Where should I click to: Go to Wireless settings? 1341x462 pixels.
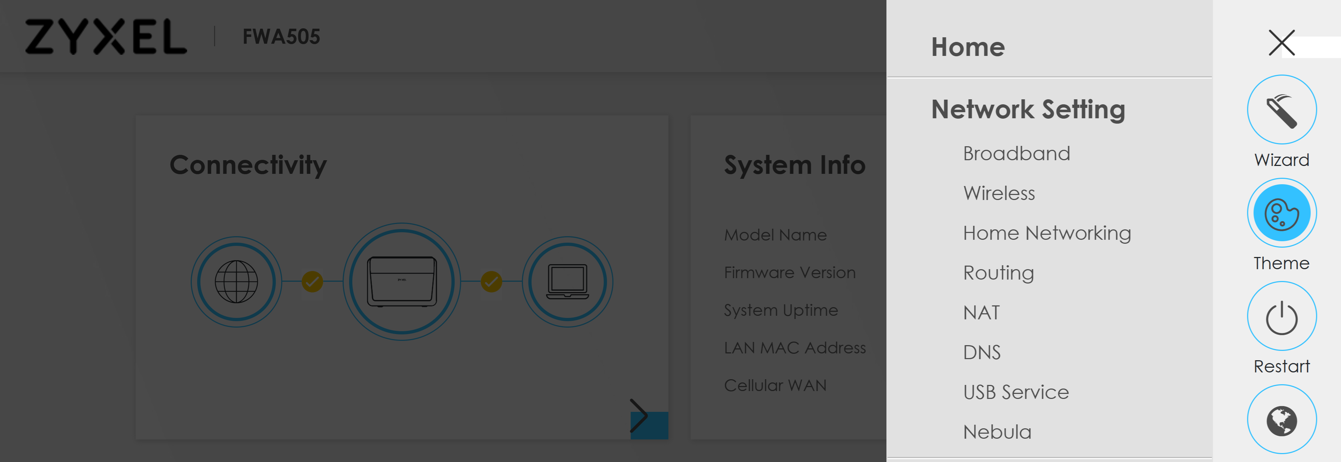[x=998, y=193]
